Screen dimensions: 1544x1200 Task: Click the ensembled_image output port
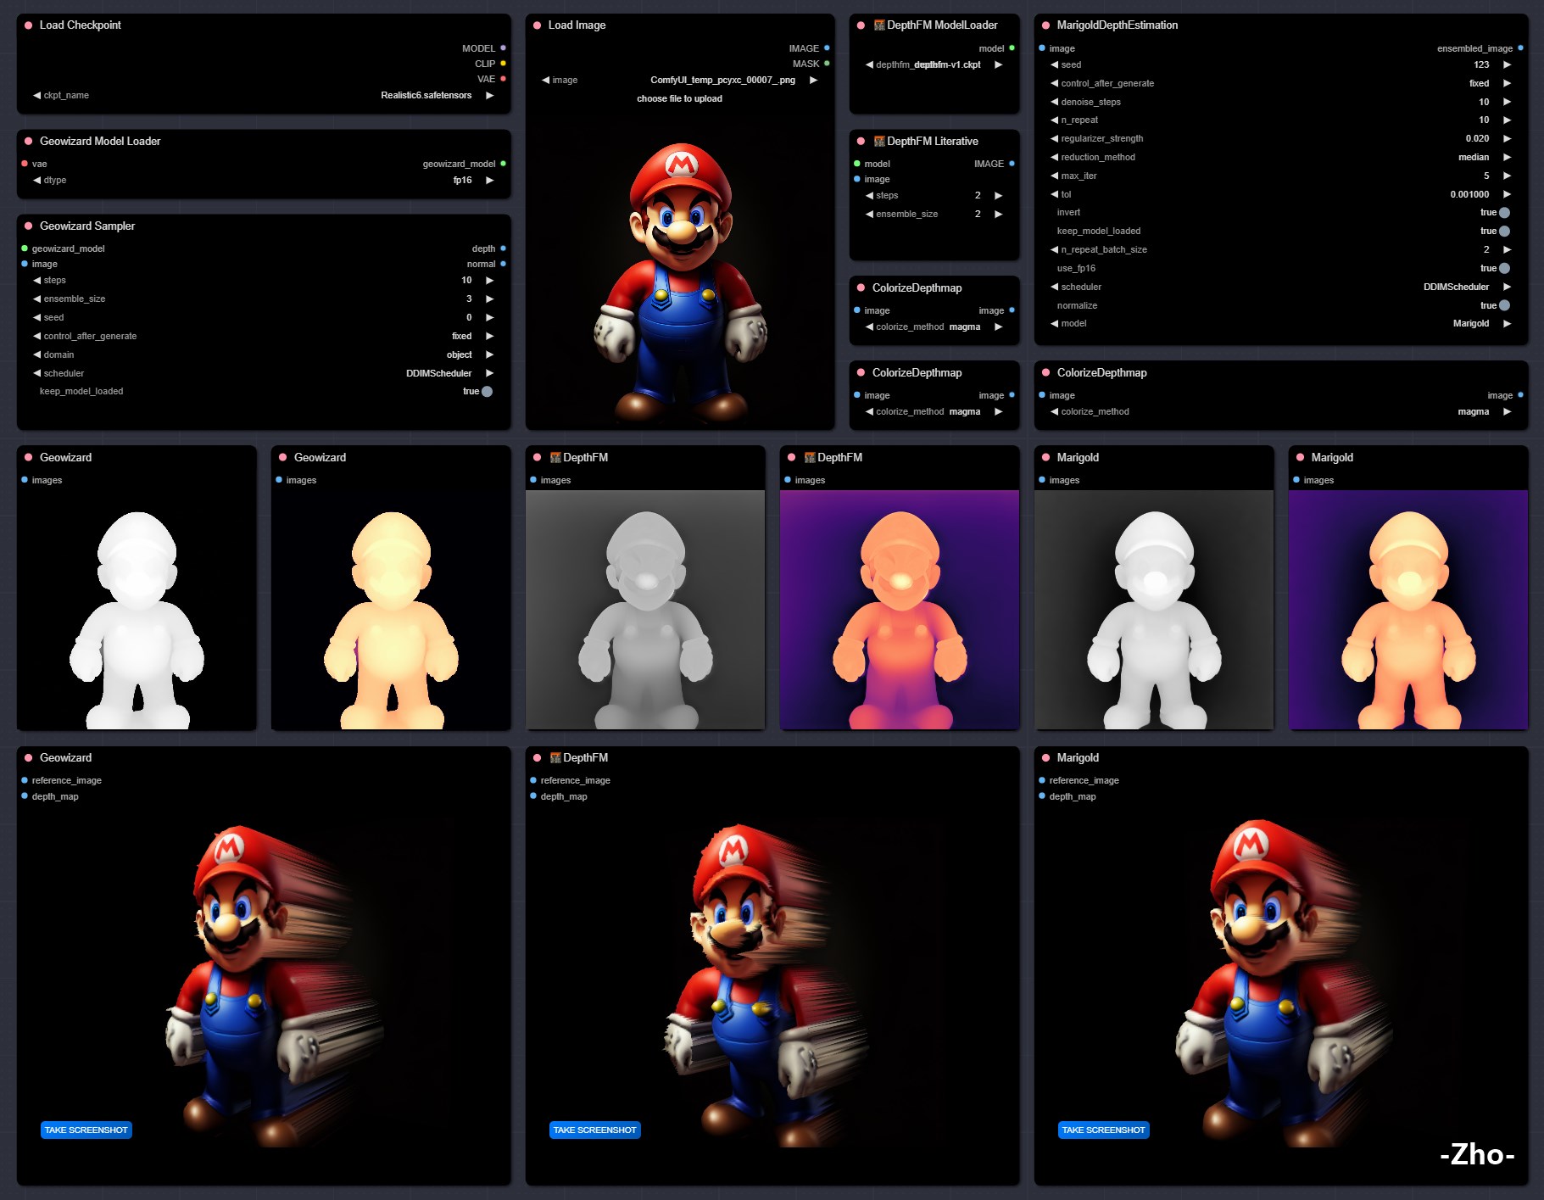pyautogui.click(x=1520, y=48)
